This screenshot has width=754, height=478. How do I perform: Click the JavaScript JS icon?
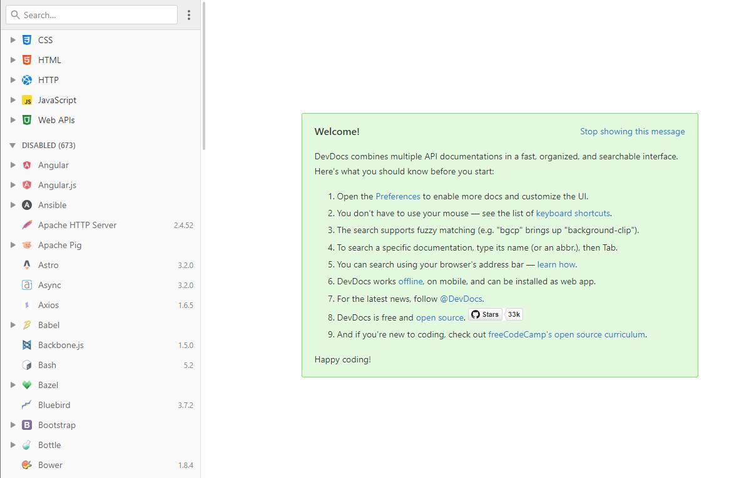[27, 100]
